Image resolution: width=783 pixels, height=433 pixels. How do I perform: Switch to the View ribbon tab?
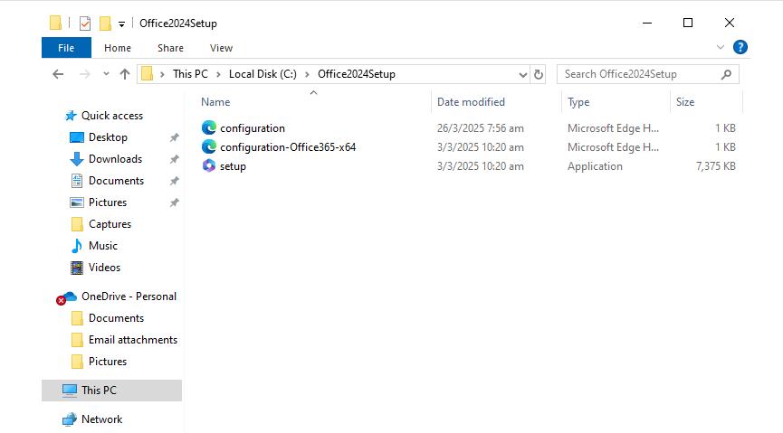click(x=221, y=48)
